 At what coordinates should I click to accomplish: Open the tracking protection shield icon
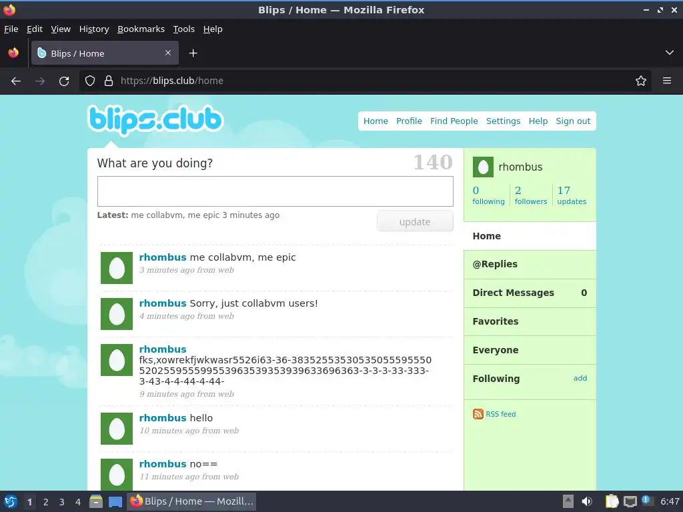(x=90, y=81)
